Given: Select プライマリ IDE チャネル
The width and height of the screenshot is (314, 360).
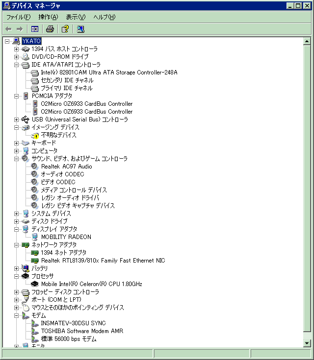Looking at the screenshot, I should 67,88.
